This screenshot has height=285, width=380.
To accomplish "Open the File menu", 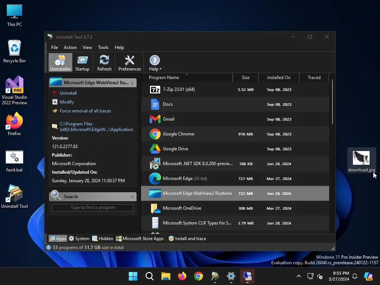I will [x=55, y=47].
